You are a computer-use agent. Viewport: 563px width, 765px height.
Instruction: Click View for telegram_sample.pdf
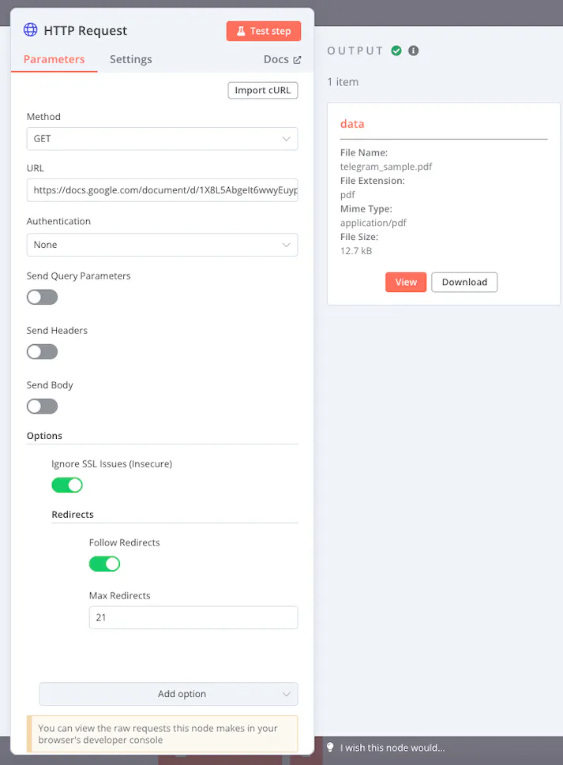pyautogui.click(x=406, y=282)
